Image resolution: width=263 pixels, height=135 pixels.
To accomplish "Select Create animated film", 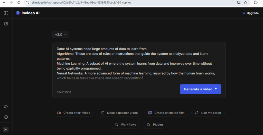I will (166, 113).
